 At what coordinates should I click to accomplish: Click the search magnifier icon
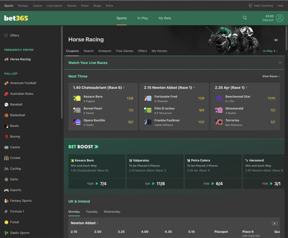click(245, 18)
